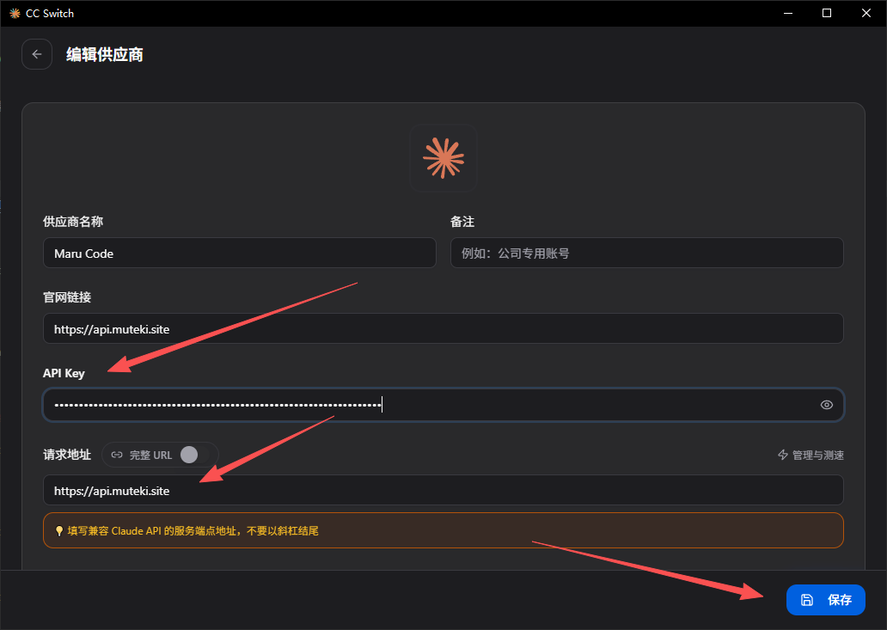This screenshot has width=887, height=630.
Task: Click the 编辑供应商 page heading
Action: 105,55
